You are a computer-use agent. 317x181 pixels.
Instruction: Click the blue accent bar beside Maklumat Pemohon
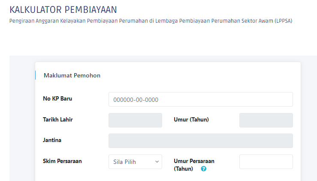click(35, 75)
